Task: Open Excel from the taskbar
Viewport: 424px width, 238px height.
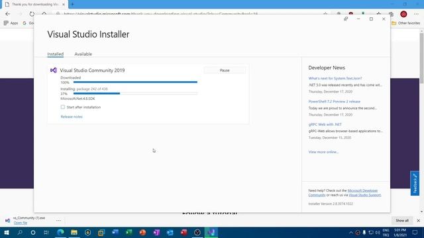Action: coord(129,232)
